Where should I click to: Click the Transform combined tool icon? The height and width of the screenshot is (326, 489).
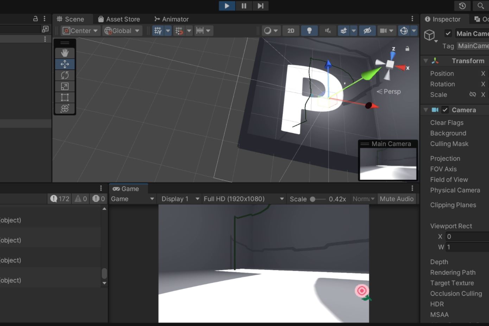click(65, 109)
